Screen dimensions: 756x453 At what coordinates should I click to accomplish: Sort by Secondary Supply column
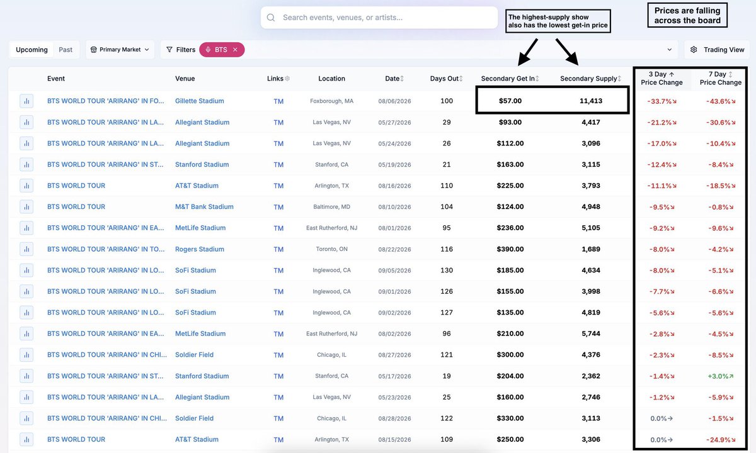[591, 79]
